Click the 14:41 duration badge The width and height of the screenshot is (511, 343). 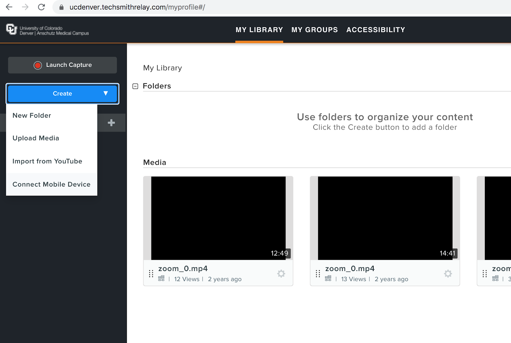[447, 253]
